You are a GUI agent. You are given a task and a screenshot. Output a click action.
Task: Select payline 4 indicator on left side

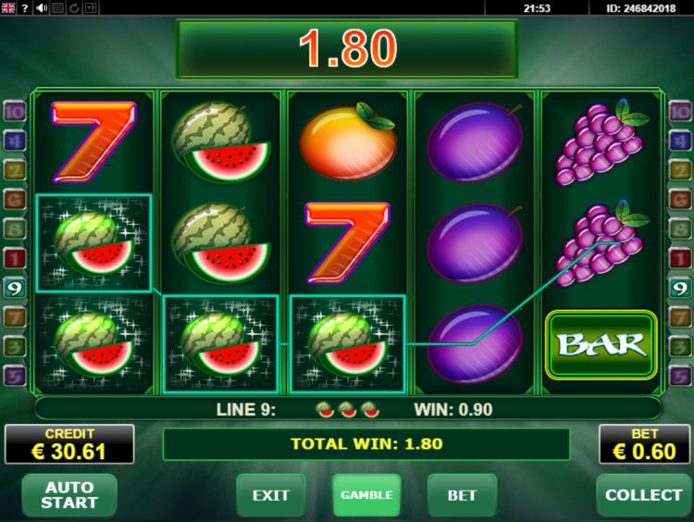(15, 142)
